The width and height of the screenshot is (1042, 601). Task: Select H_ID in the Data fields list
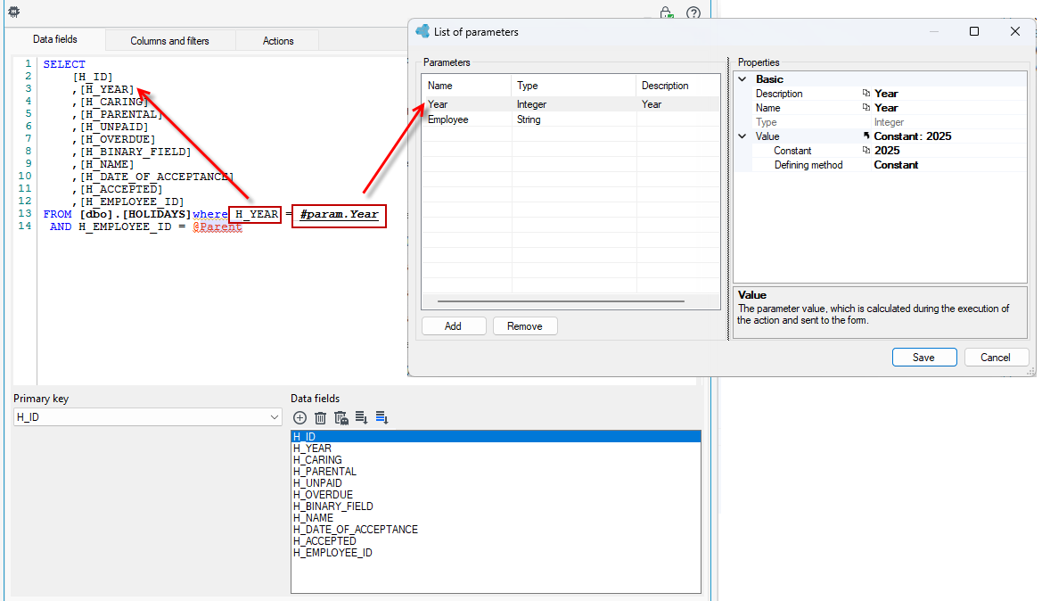point(496,437)
